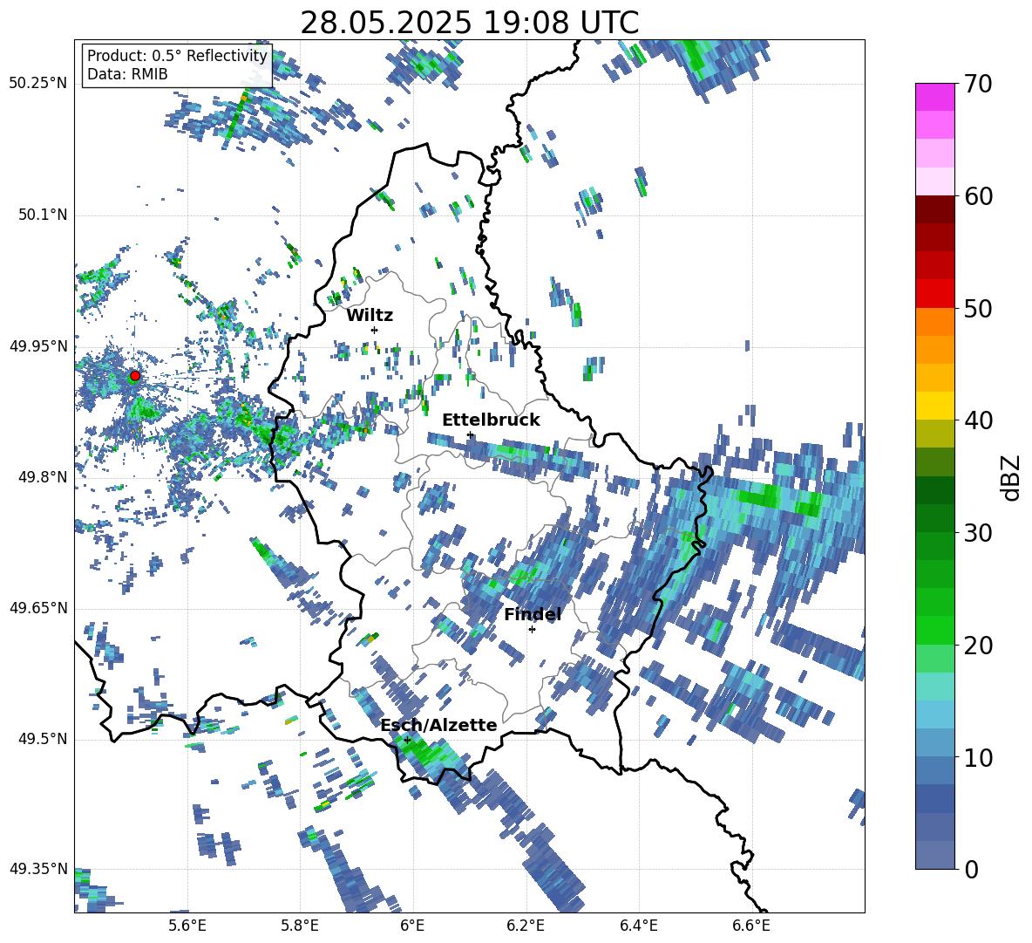Click the Esch/Alzette station cross marker
This screenshot has width=1032, height=943.
[407, 740]
